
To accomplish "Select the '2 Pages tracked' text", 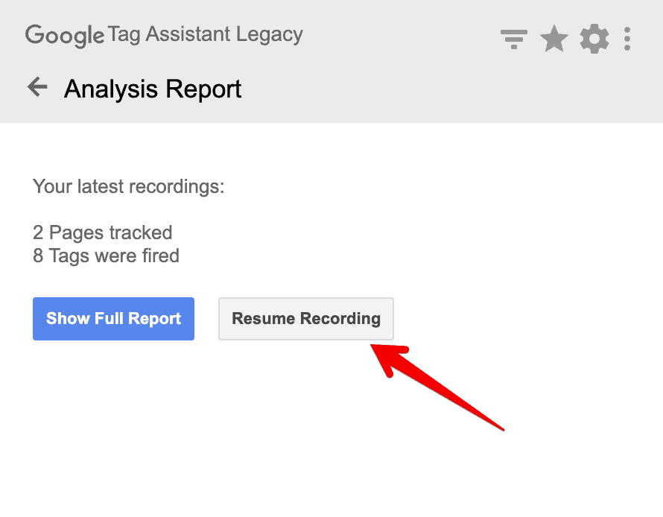I will 102,232.
